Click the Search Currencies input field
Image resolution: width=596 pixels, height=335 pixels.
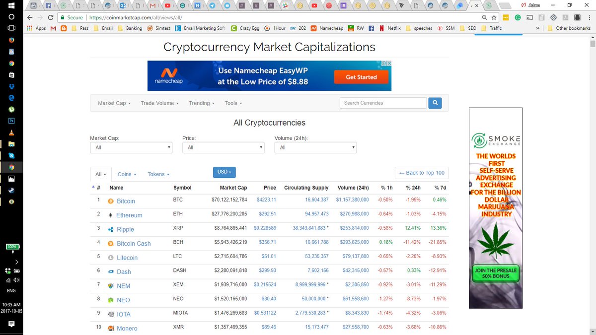(x=383, y=103)
